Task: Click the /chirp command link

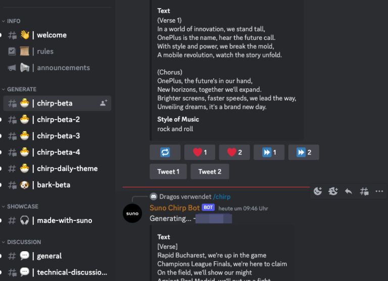Action: click(x=222, y=197)
